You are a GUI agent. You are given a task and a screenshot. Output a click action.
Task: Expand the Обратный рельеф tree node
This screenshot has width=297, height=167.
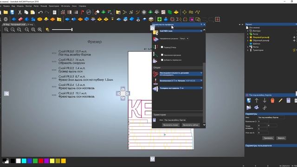point(248,40)
